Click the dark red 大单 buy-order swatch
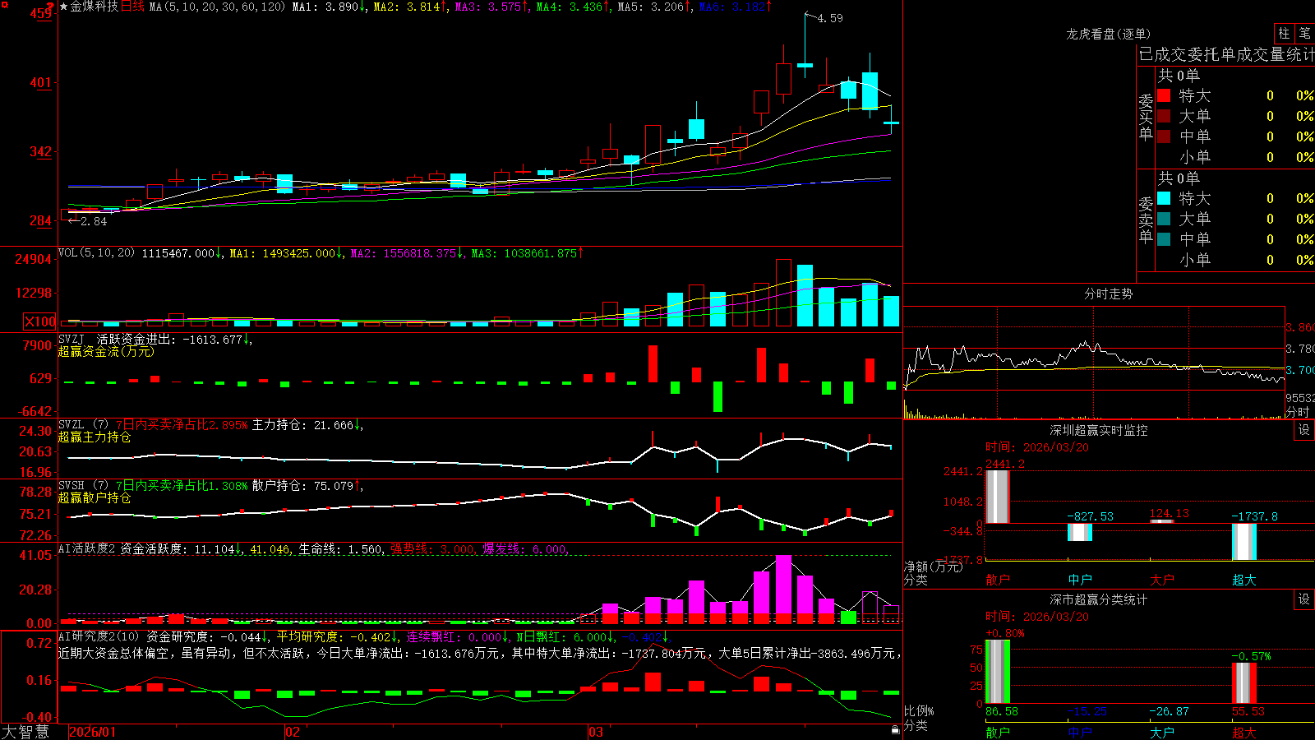Viewport: 1315px width, 740px height. [x=1164, y=116]
